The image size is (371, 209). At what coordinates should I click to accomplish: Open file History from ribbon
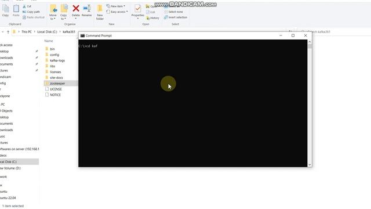pyautogui.click(x=153, y=18)
